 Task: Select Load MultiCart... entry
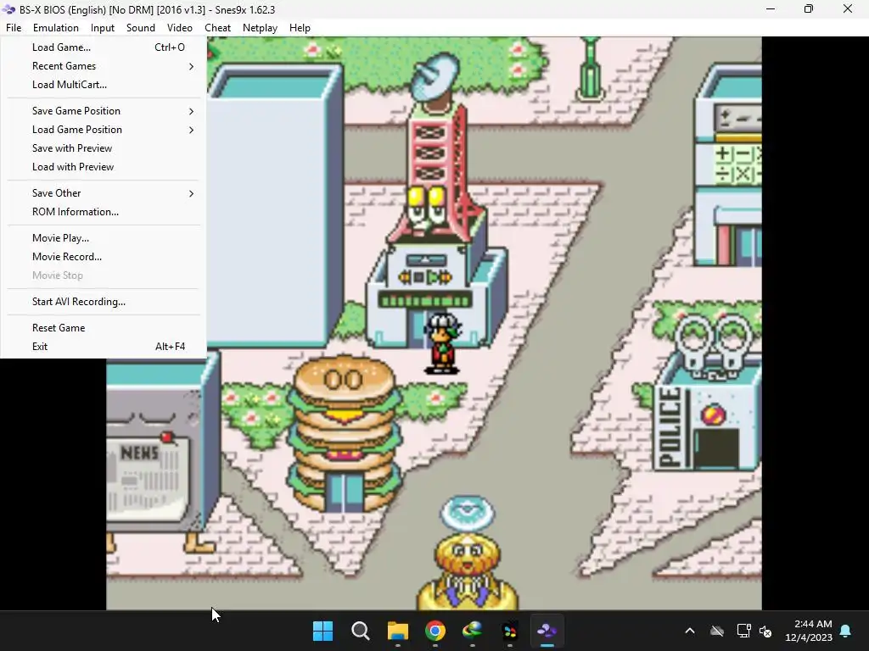[x=104, y=85]
